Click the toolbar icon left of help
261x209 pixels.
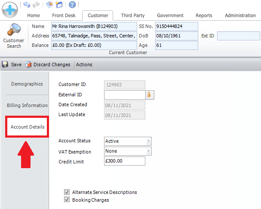coord(59,5)
